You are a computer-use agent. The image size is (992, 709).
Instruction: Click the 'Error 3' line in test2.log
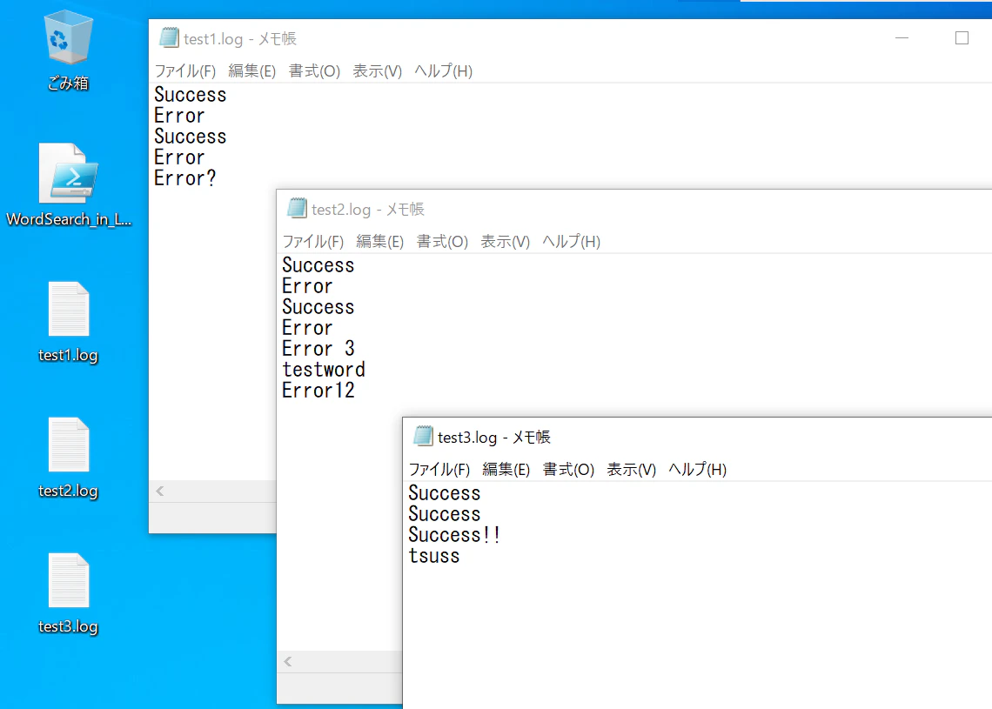tap(318, 349)
